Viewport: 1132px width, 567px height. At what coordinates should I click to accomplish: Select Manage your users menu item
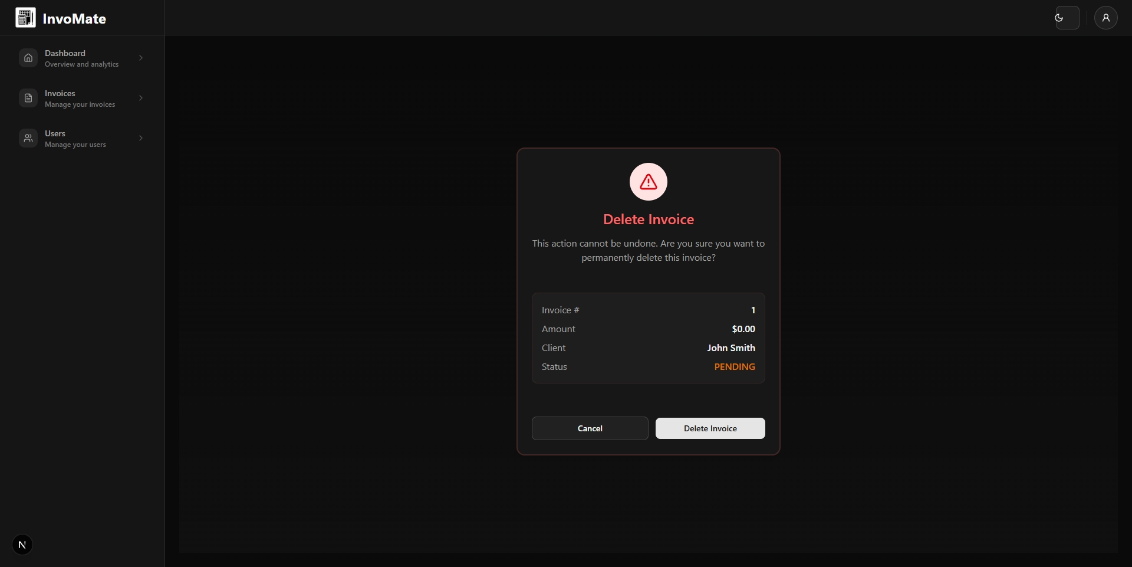coord(75,139)
